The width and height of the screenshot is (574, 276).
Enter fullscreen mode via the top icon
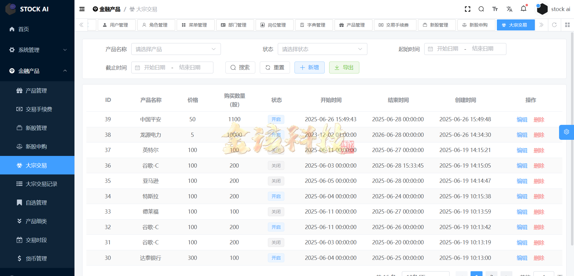tap(467, 9)
